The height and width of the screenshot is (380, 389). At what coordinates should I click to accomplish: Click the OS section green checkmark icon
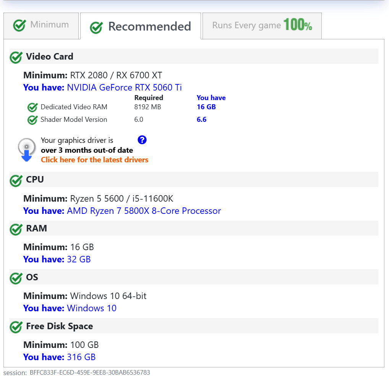point(16,278)
